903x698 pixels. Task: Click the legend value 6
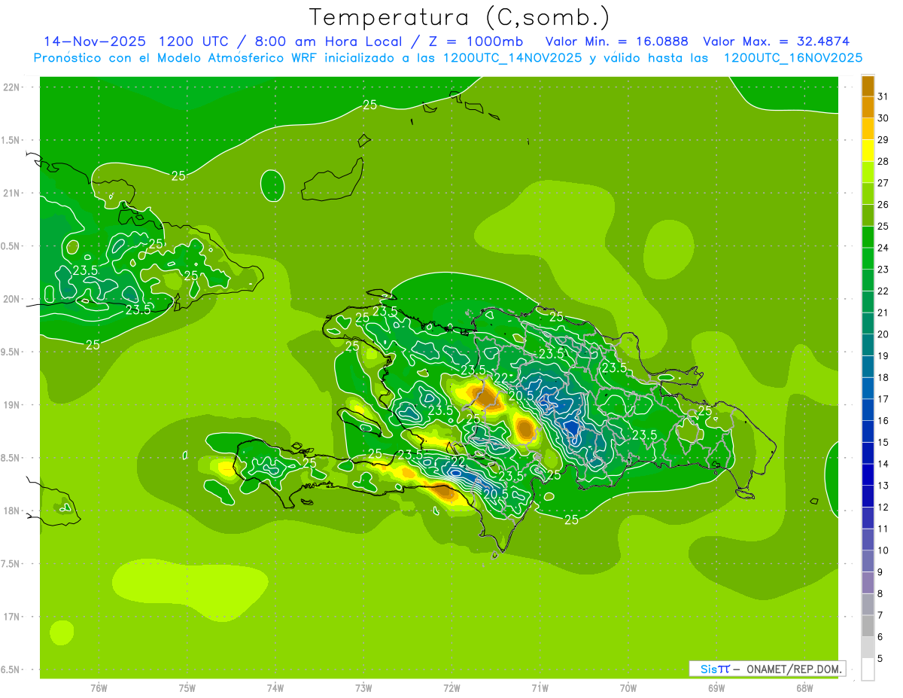[880, 636]
